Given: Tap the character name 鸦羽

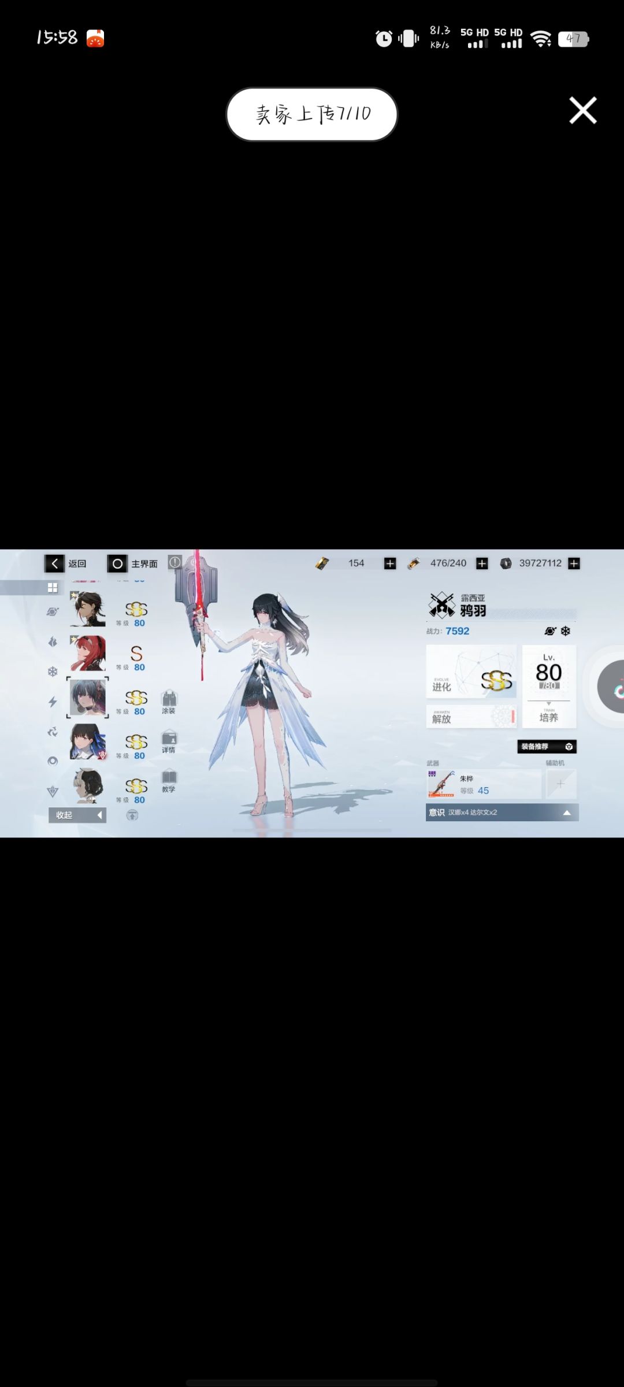Looking at the screenshot, I should [x=473, y=610].
